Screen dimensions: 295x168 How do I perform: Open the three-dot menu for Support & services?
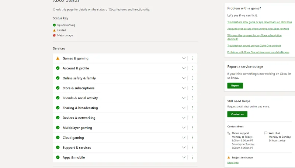pos(192,147)
